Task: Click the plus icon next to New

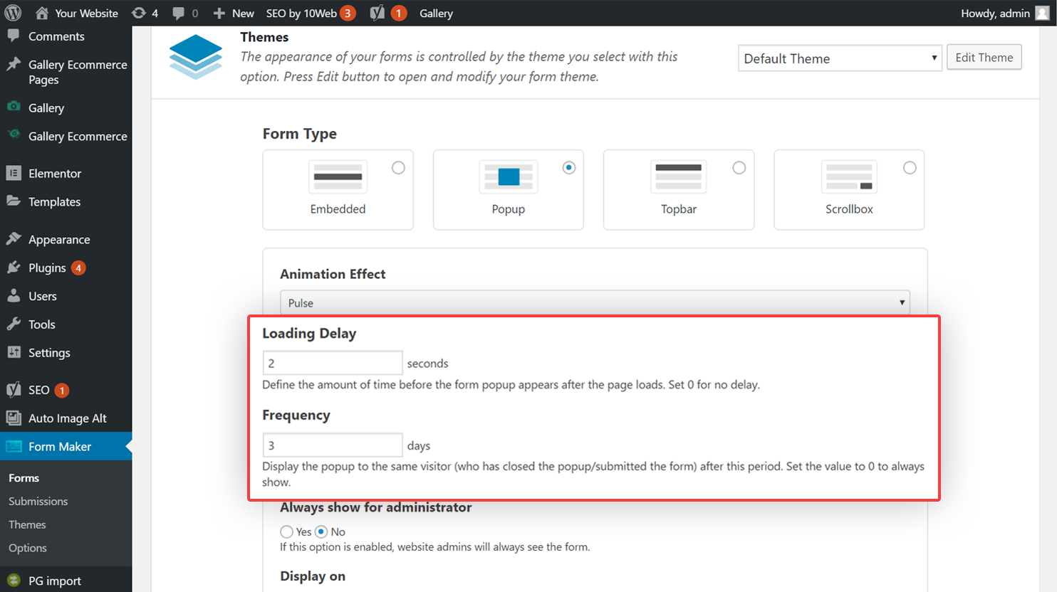Action: click(x=219, y=14)
